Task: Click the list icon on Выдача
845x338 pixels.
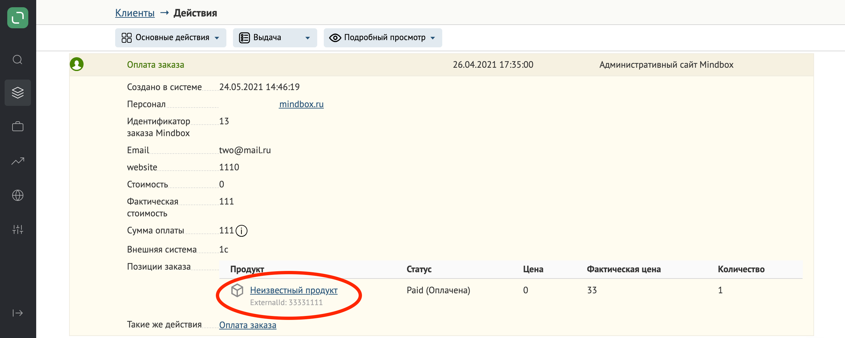Action: click(244, 38)
